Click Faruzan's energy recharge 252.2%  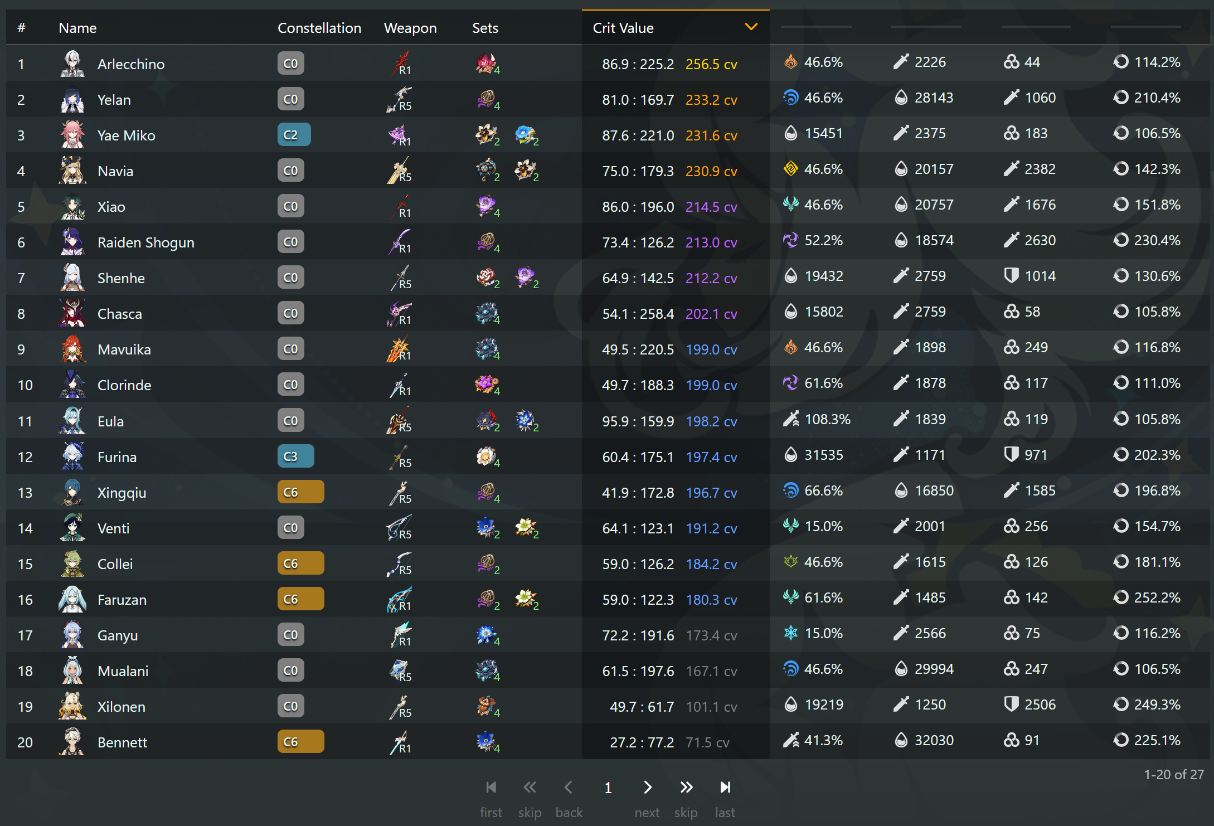(x=1157, y=597)
